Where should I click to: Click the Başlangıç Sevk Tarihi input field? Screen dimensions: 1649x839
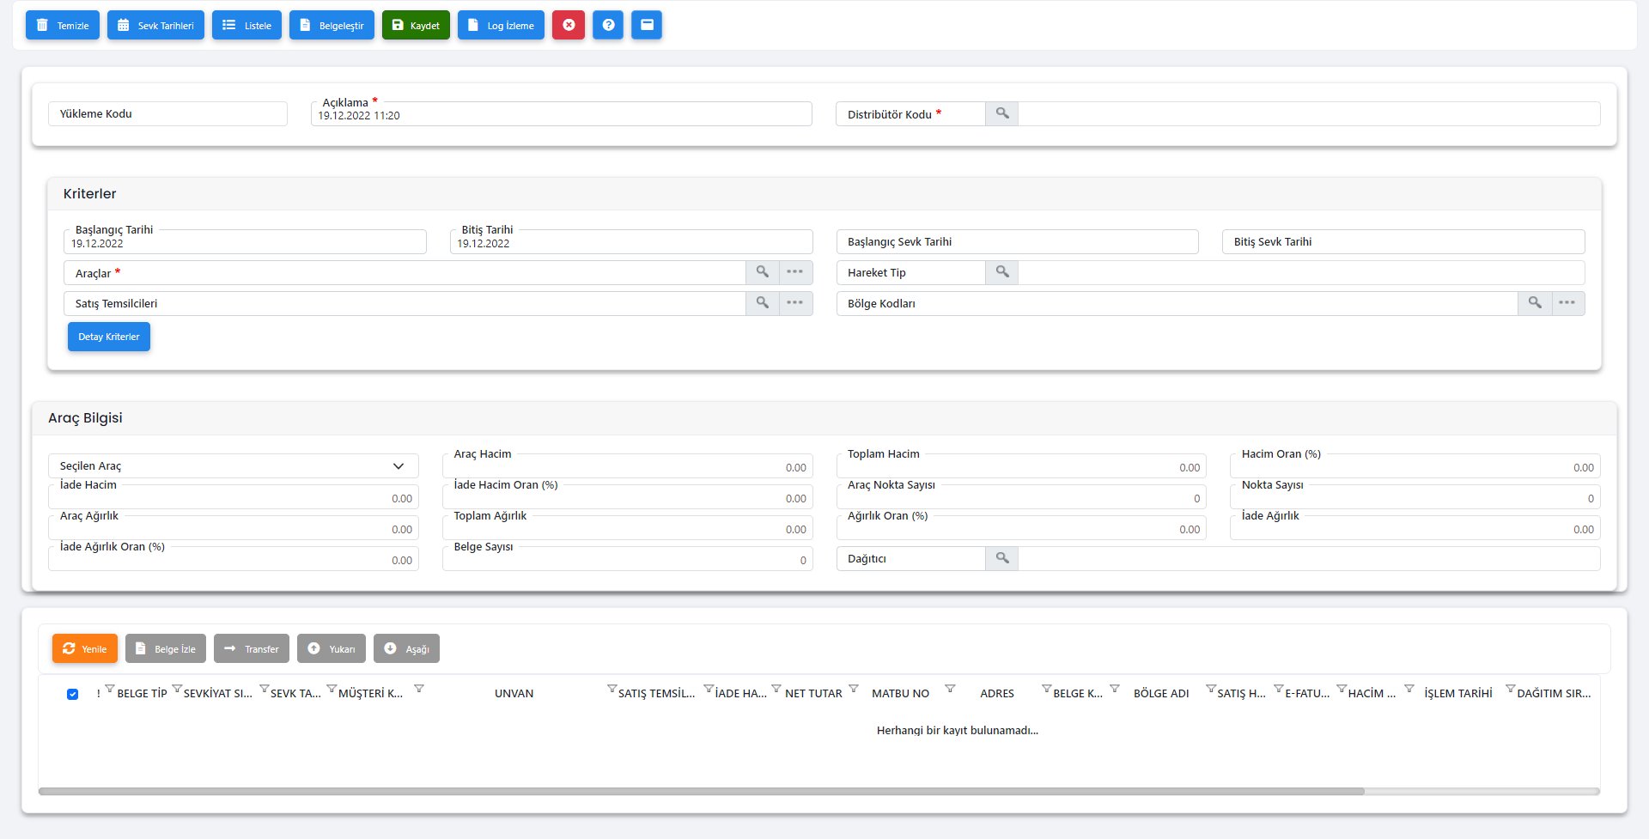click(1017, 242)
